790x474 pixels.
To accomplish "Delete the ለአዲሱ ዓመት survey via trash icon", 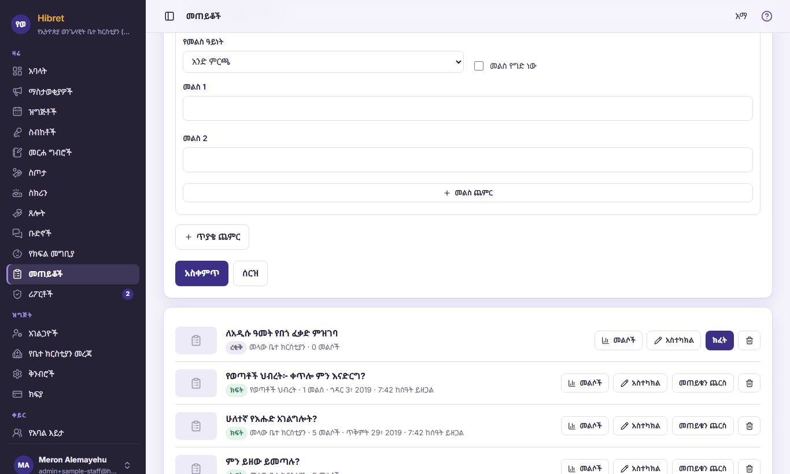I will point(750,340).
